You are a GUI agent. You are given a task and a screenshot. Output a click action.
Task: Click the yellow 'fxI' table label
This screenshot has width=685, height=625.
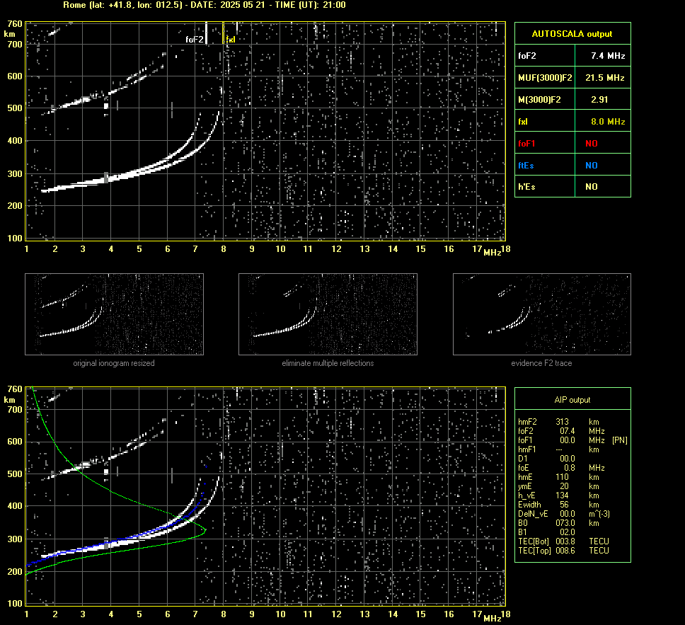tap(523, 122)
